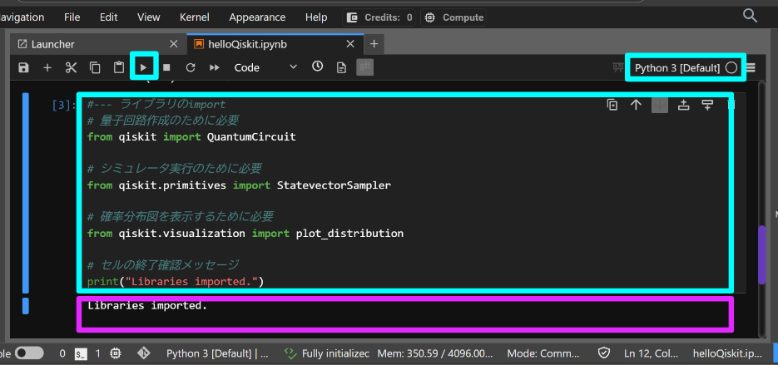Interrupt the kernel with the stop icon
Image resolution: width=778 pixels, height=365 pixels.
pos(166,67)
